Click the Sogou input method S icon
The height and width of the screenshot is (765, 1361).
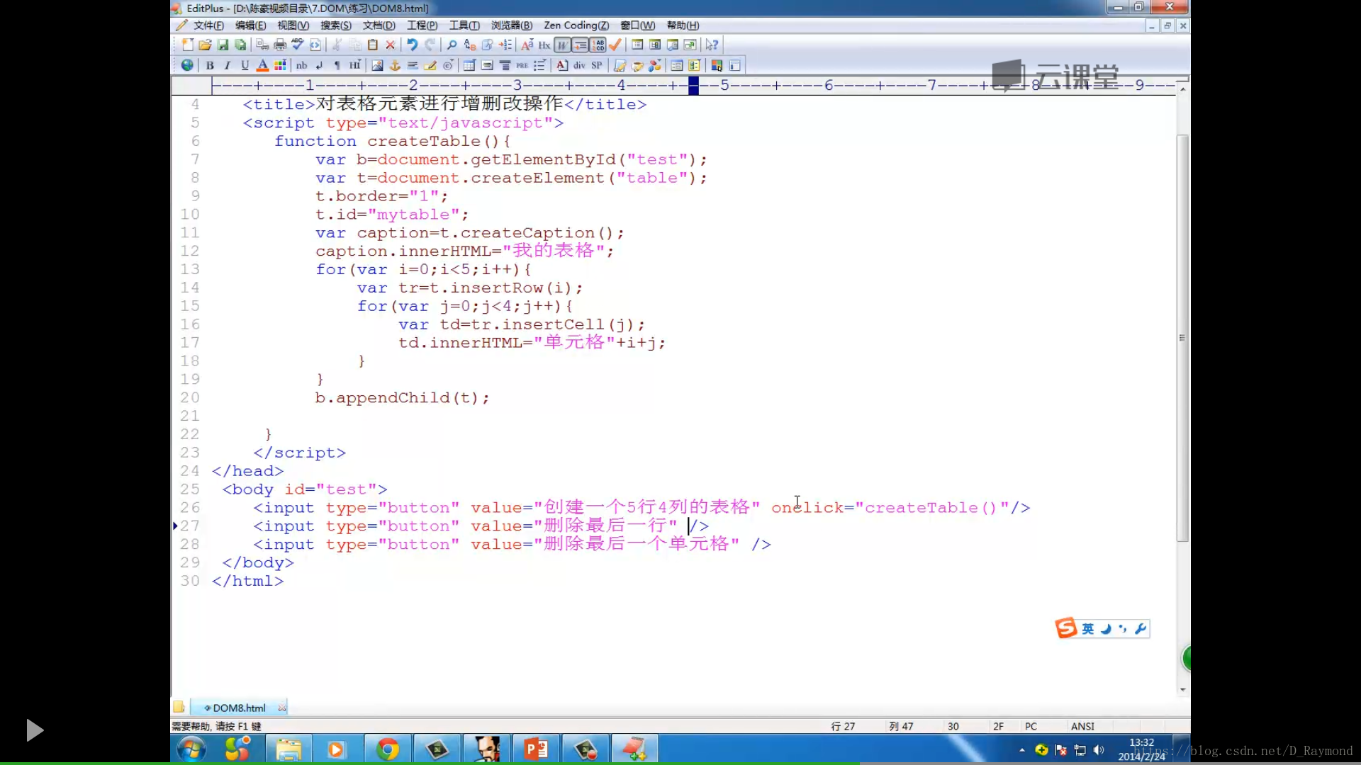tap(1066, 628)
